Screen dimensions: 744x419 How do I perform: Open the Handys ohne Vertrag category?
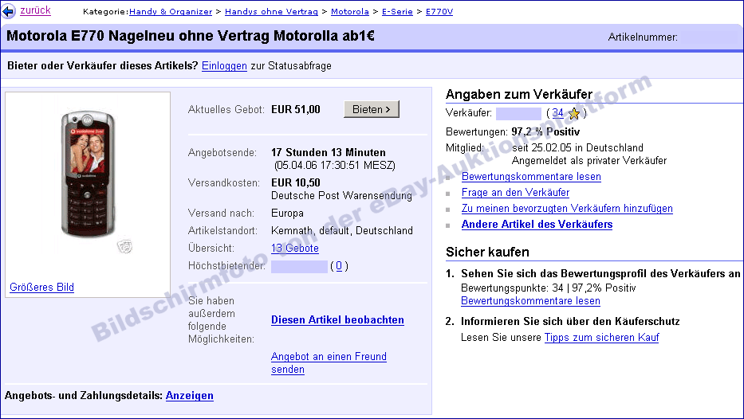[271, 11]
